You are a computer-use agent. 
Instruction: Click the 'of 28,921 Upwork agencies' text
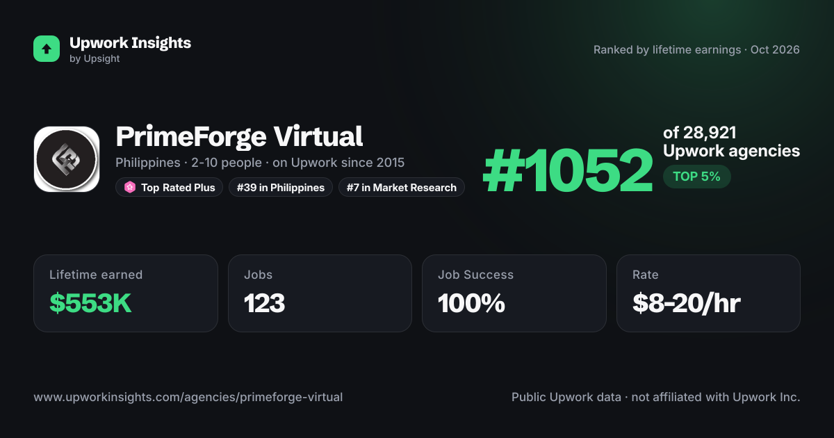point(731,142)
